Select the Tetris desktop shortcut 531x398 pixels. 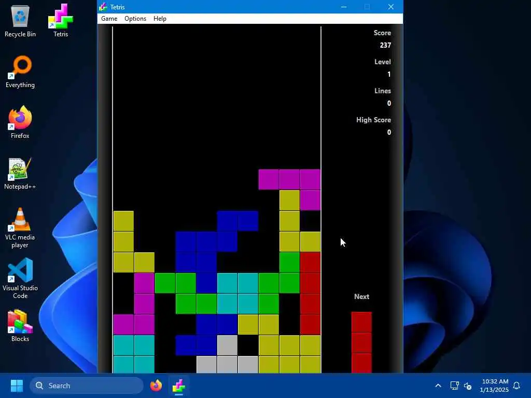[61, 21]
